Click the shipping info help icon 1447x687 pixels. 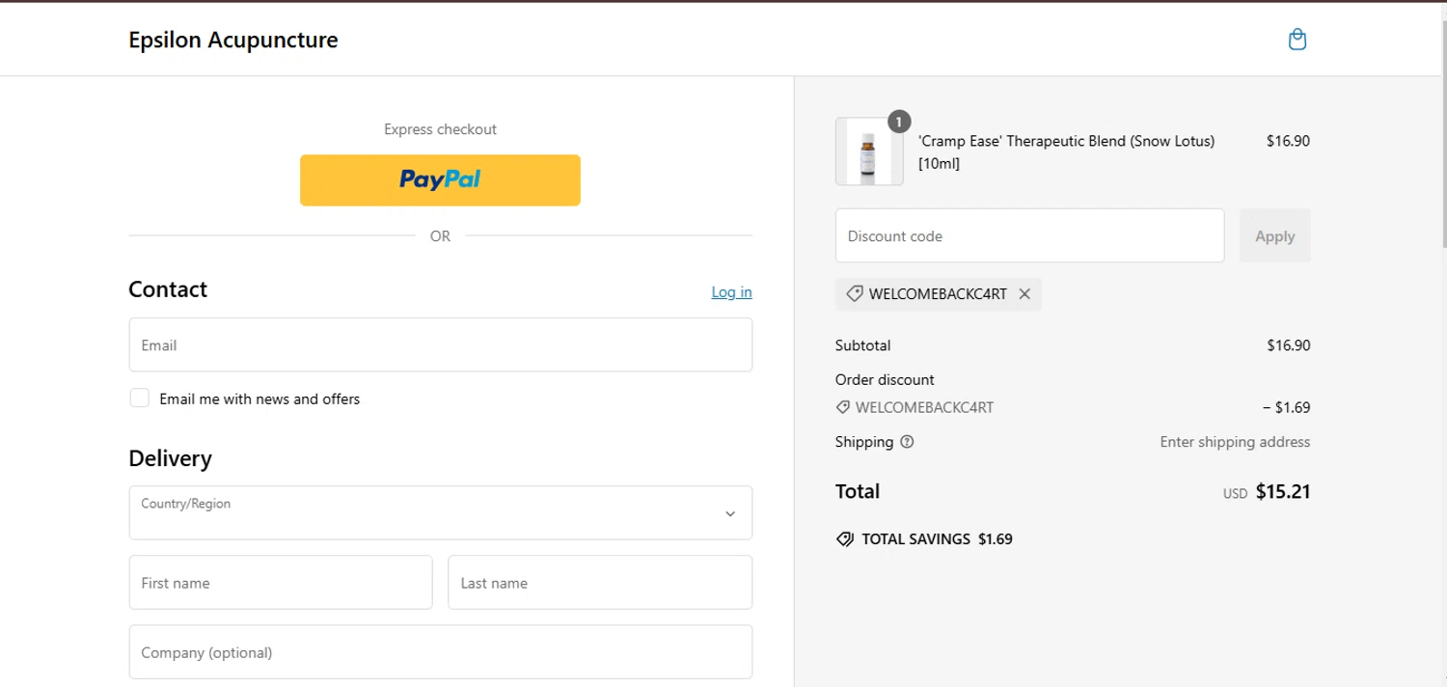click(907, 442)
